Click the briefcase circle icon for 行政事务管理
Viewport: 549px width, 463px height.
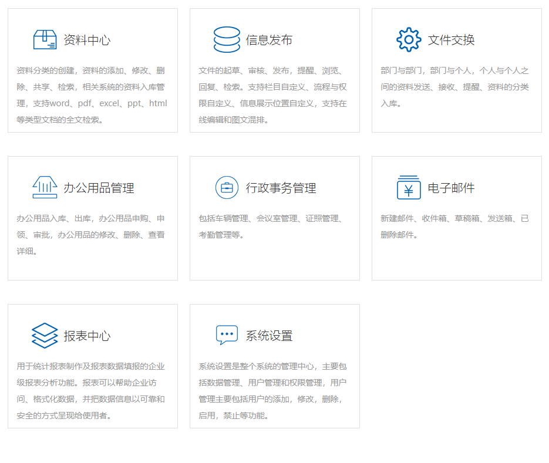pyautogui.click(x=227, y=188)
